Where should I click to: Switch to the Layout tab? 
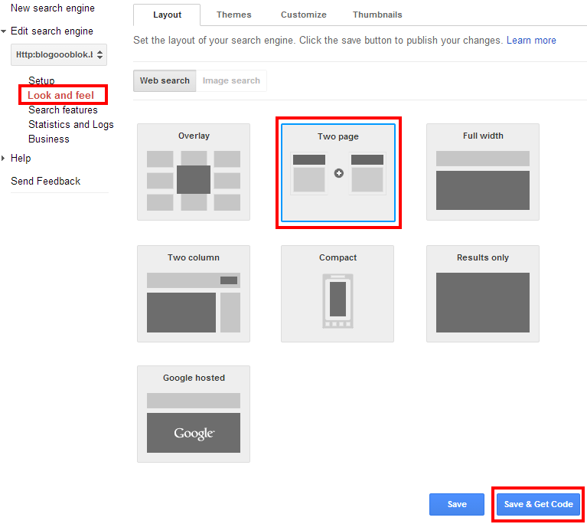167,15
